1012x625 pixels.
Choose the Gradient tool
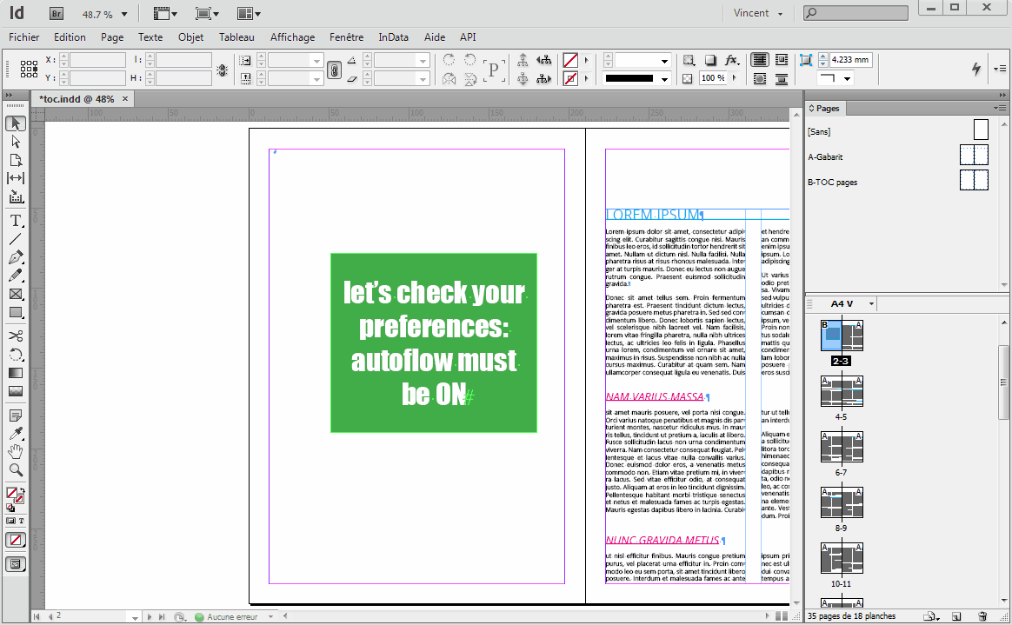[x=14, y=372]
